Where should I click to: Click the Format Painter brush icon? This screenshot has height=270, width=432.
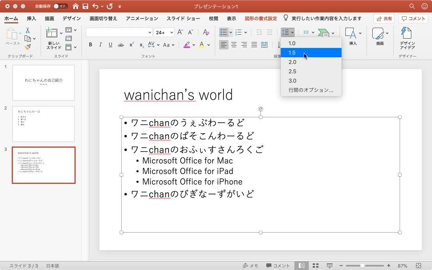[28, 47]
